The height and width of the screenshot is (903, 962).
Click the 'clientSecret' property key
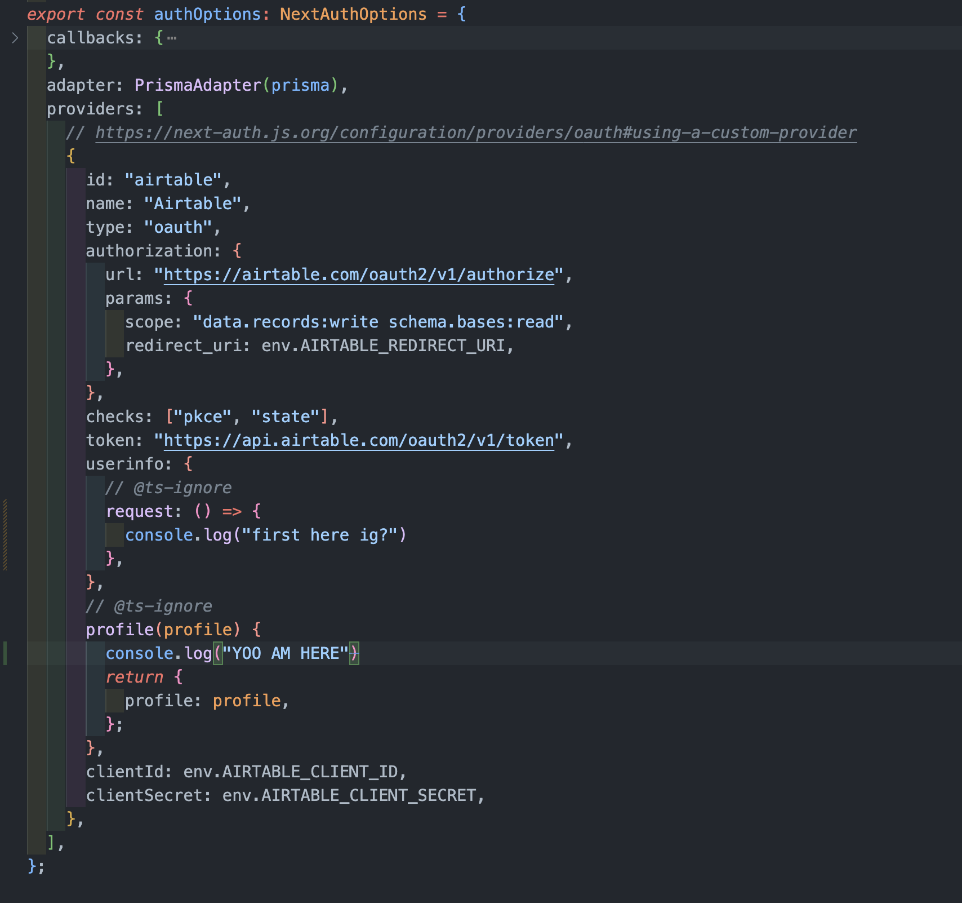click(x=144, y=795)
